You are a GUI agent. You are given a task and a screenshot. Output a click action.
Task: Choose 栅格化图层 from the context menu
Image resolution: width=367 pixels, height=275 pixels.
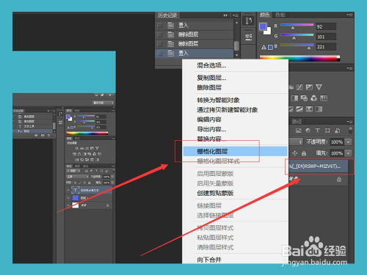pyautogui.click(x=235, y=151)
